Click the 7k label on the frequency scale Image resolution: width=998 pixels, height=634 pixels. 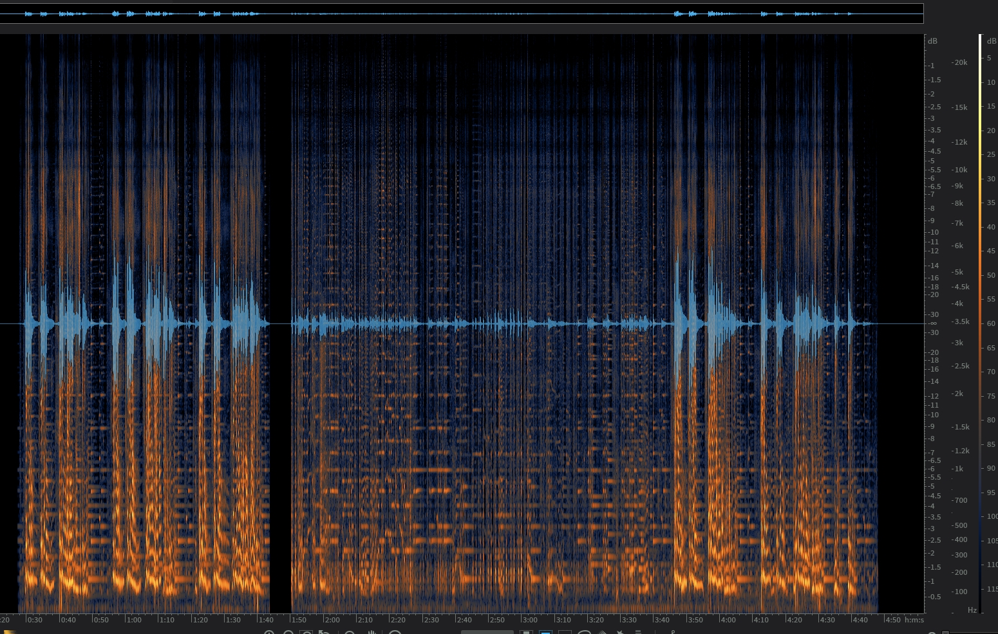point(959,223)
